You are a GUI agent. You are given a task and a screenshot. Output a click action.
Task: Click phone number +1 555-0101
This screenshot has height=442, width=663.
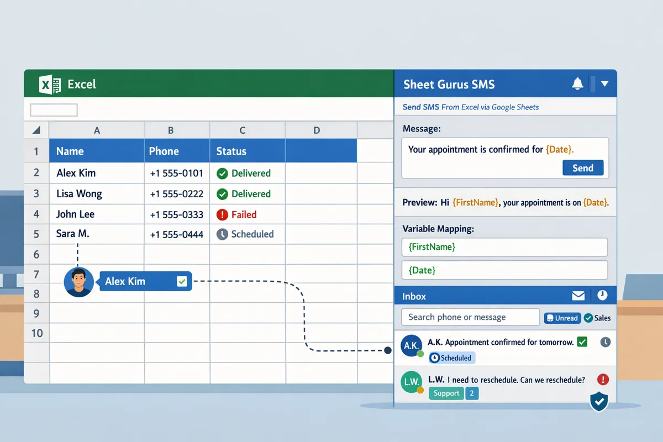[177, 173]
